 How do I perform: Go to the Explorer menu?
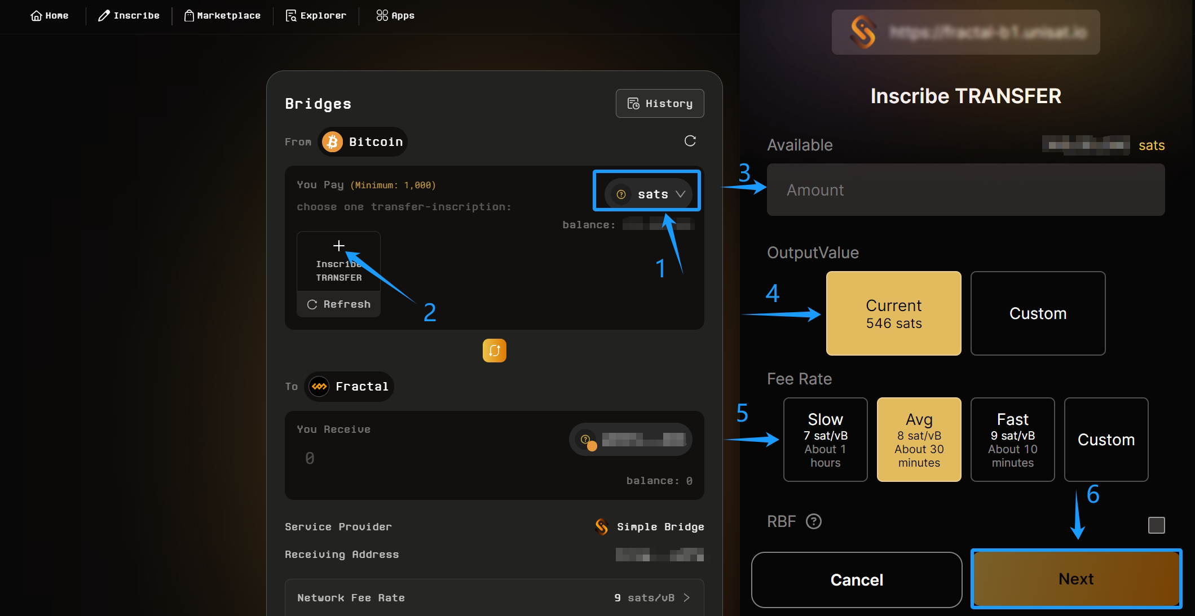pyautogui.click(x=316, y=16)
